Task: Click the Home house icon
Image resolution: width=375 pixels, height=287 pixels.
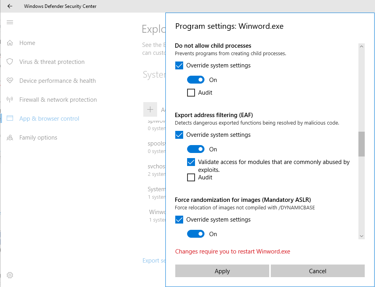Action: coord(10,43)
